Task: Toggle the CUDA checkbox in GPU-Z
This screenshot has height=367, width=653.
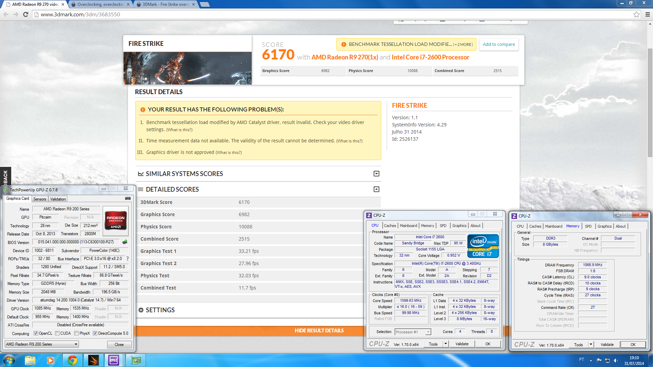Action: [57, 333]
